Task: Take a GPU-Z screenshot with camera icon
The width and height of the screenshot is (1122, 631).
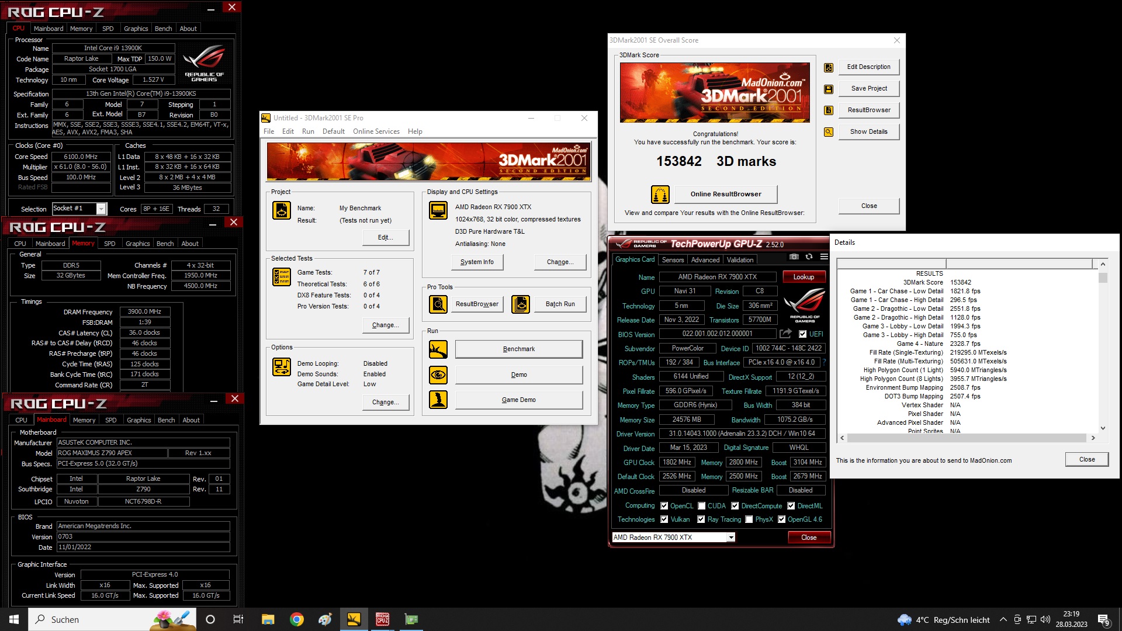Action: [794, 256]
